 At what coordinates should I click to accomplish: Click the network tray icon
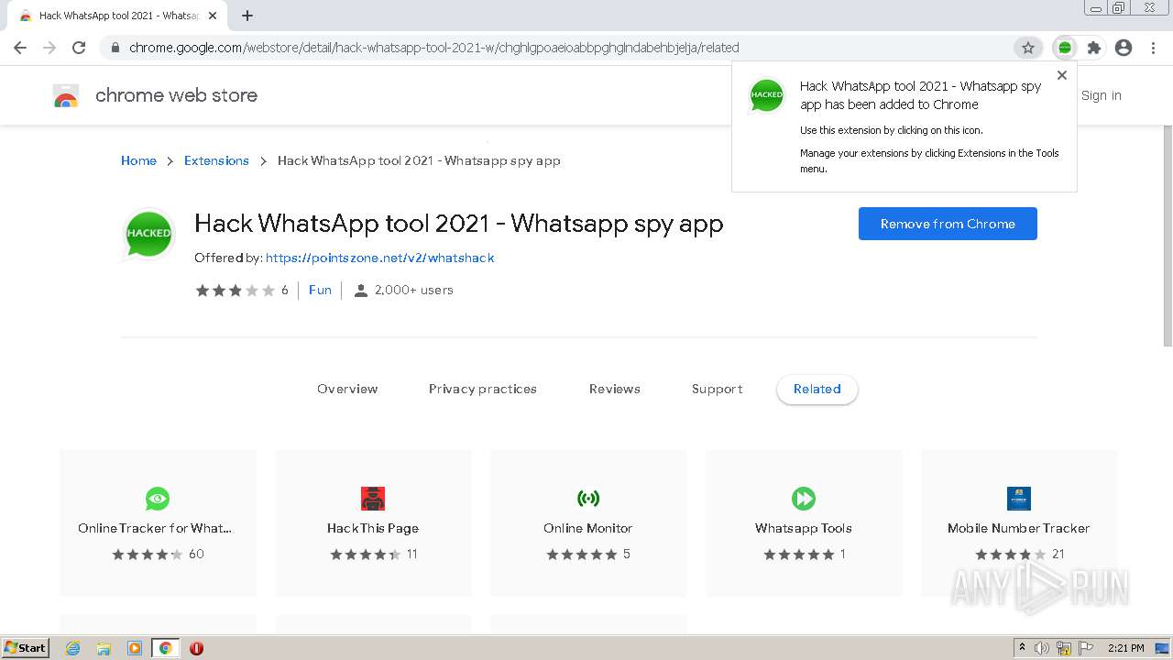pos(1064,648)
